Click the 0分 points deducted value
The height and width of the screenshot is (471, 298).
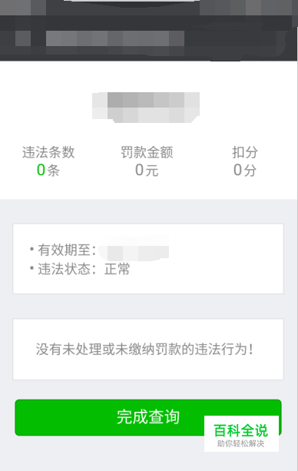tap(245, 170)
